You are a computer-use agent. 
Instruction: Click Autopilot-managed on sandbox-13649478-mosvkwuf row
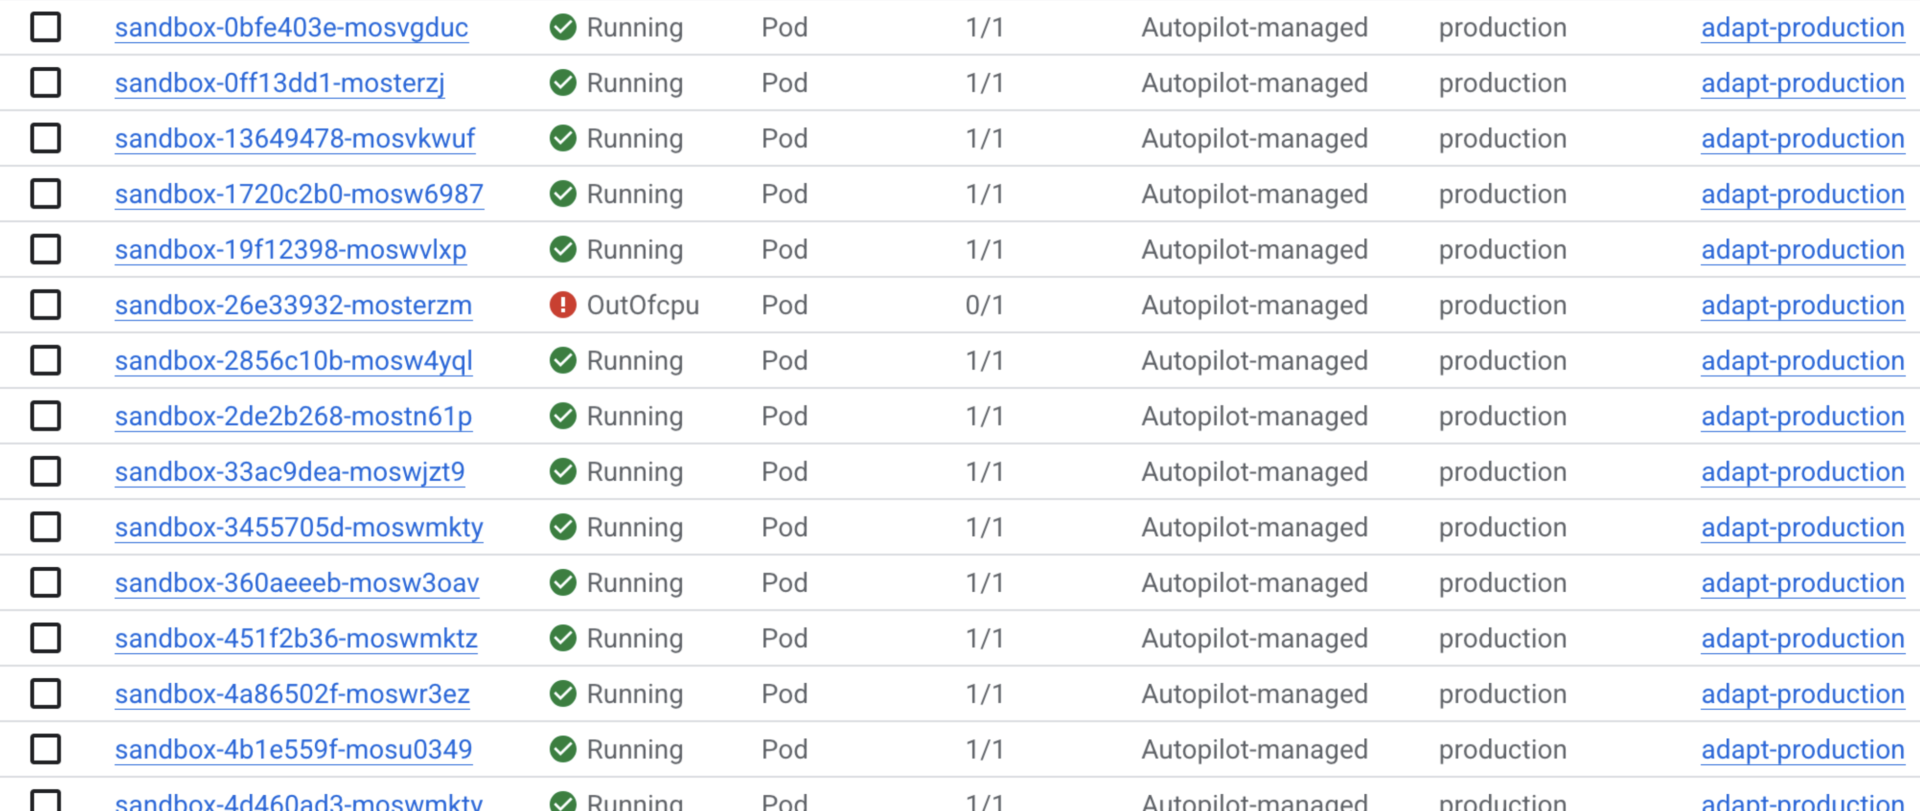(1255, 139)
